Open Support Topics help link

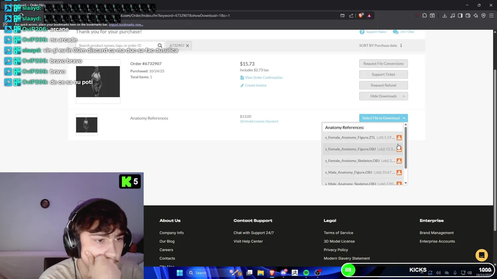[x=376, y=32]
